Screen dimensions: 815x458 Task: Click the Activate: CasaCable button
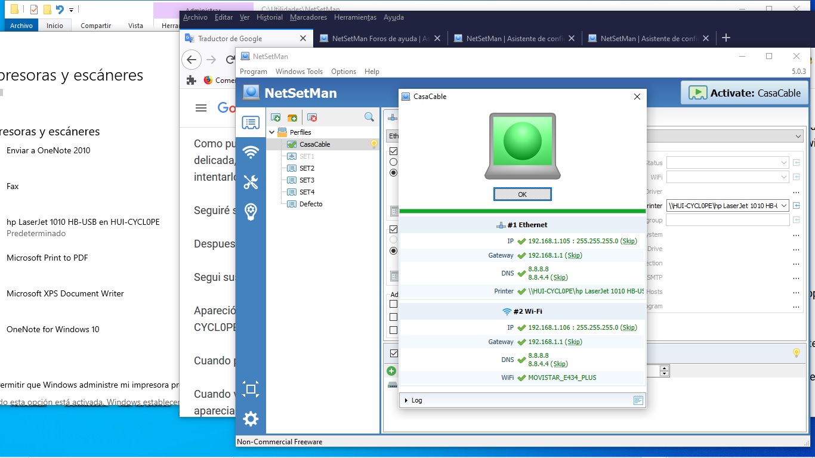[x=745, y=93]
